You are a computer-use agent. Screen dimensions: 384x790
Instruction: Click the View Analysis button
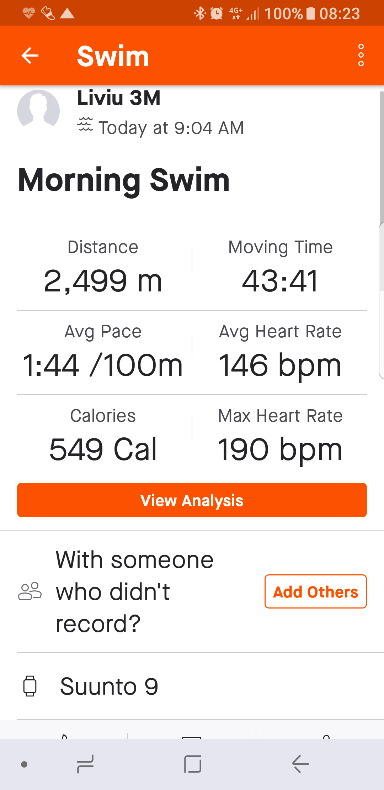coord(192,500)
